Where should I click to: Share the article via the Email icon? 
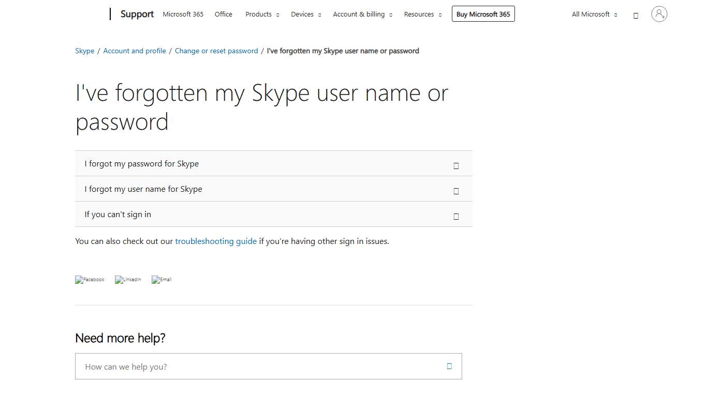(161, 280)
